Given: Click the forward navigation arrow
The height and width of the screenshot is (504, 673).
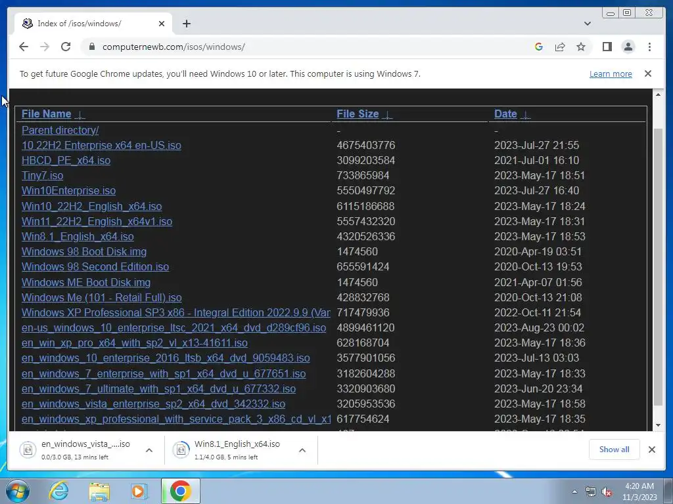Looking at the screenshot, I should coord(45,47).
